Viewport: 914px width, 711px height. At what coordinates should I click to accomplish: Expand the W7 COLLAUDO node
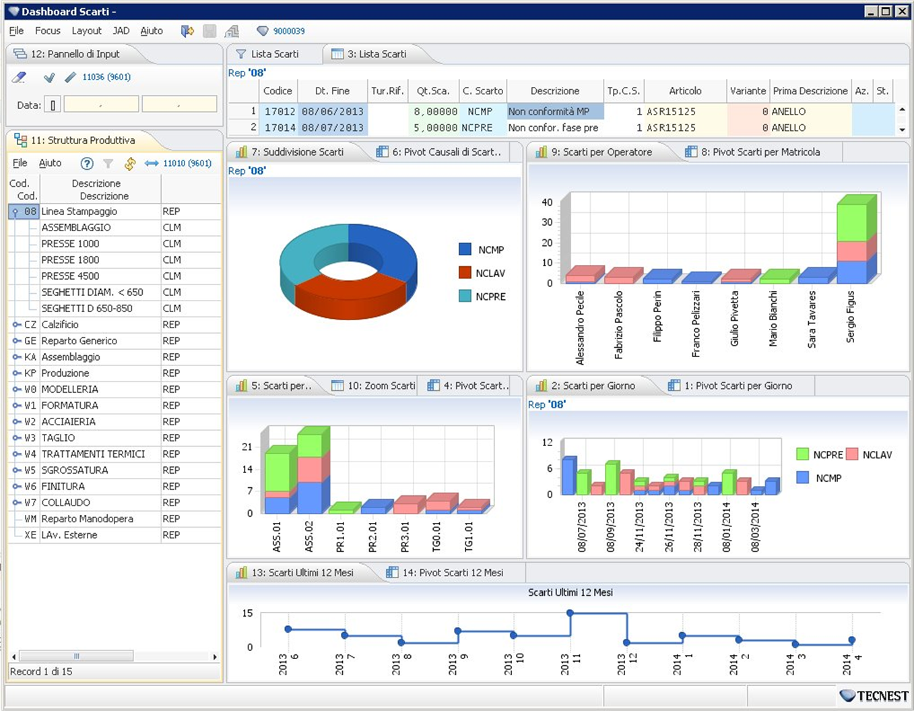[16, 503]
